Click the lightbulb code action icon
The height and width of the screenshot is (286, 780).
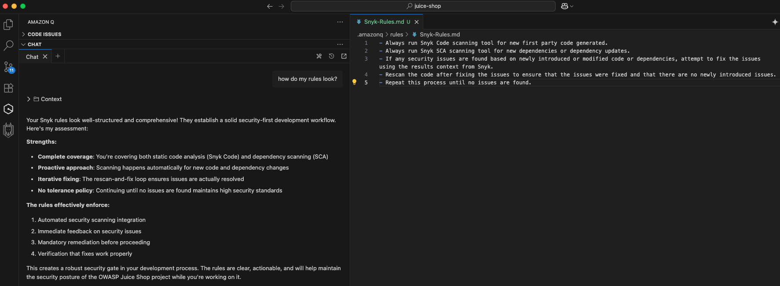tap(354, 82)
